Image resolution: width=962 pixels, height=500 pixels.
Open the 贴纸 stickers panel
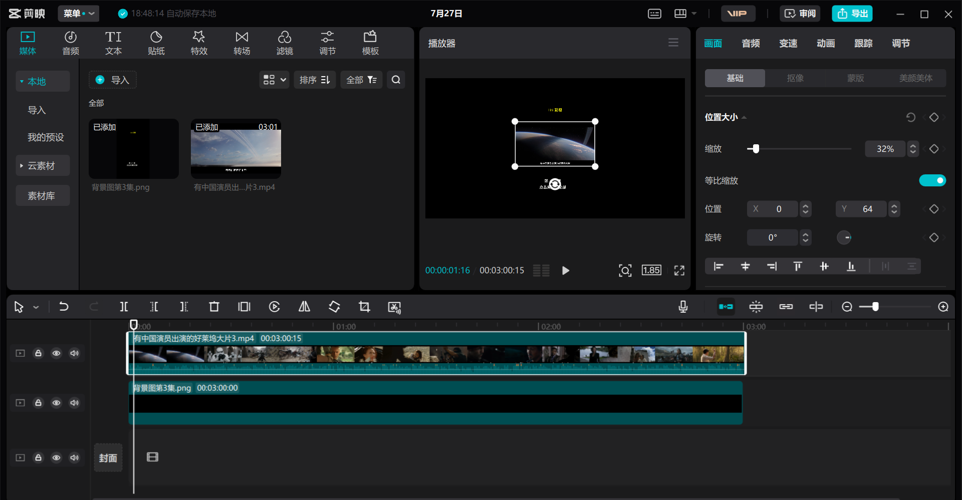(x=156, y=43)
